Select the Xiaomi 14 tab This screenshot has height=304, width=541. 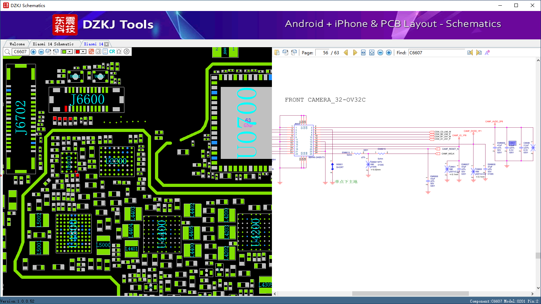tap(93, 44)
